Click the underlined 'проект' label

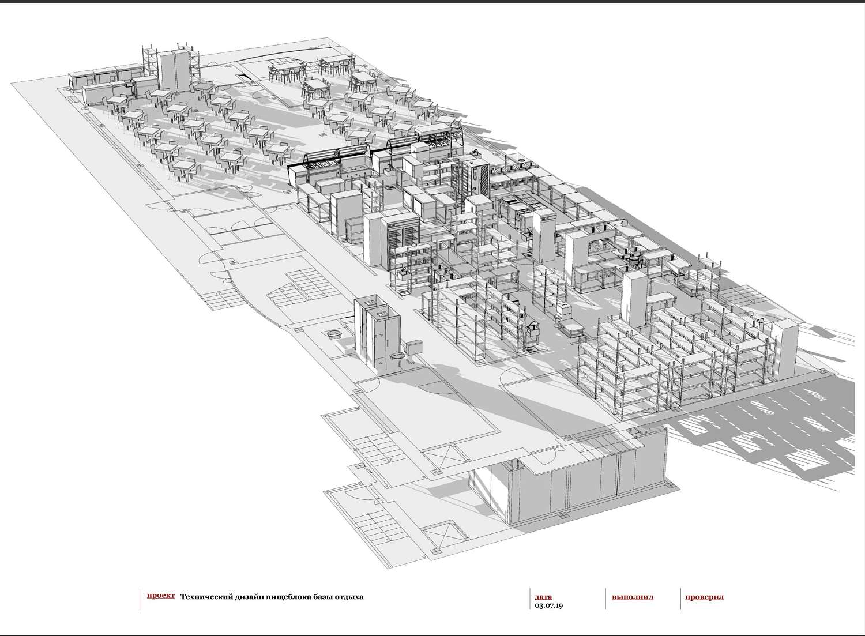[161, 596]
